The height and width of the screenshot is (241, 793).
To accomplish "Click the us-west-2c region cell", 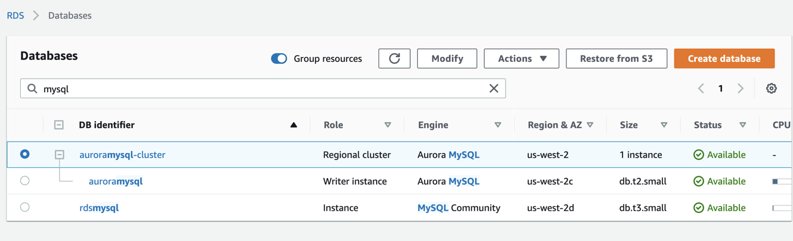I will click(550, 181).
